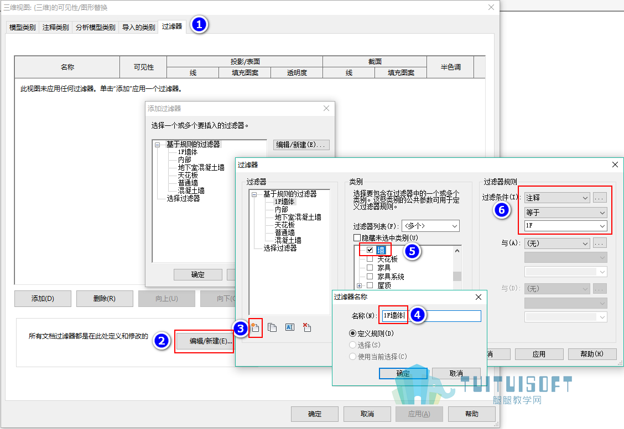Select 天花板 in the 添加过滤器 dialog tree
Viewport: 624px width, 429px height.
click(188, 175)
